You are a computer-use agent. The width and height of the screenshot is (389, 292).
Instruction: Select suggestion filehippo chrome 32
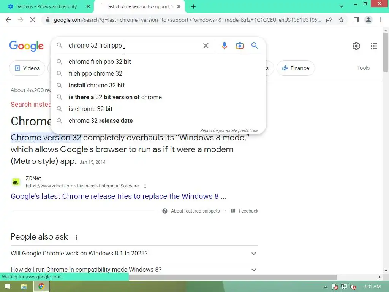tap(158, 73)
